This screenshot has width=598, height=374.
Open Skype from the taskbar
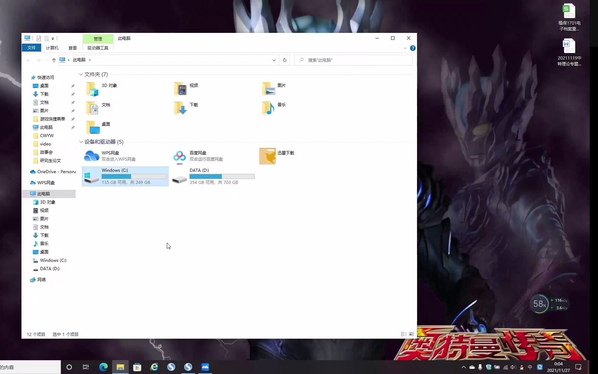[x=171, y=367]
